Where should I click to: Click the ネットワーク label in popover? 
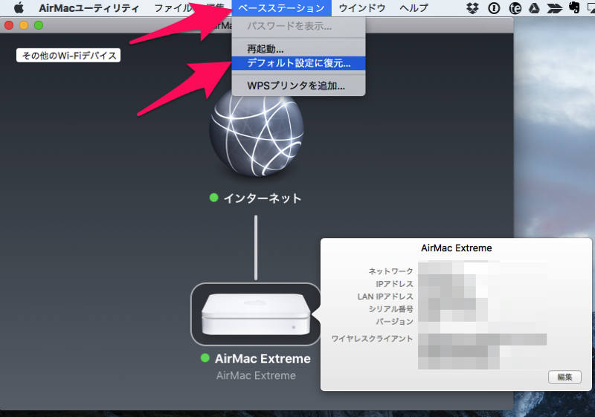[x=390, y=271]
